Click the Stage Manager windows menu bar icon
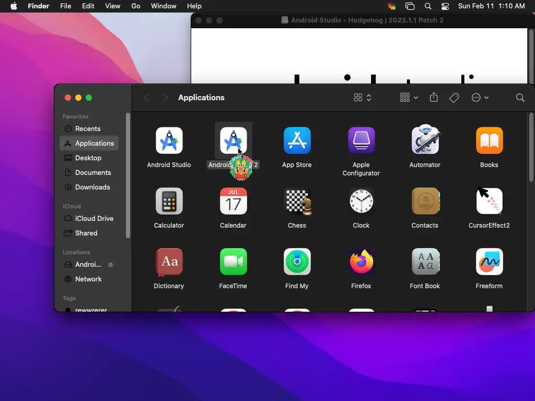Screen dimensions: 535x401 tap(410, 6)
